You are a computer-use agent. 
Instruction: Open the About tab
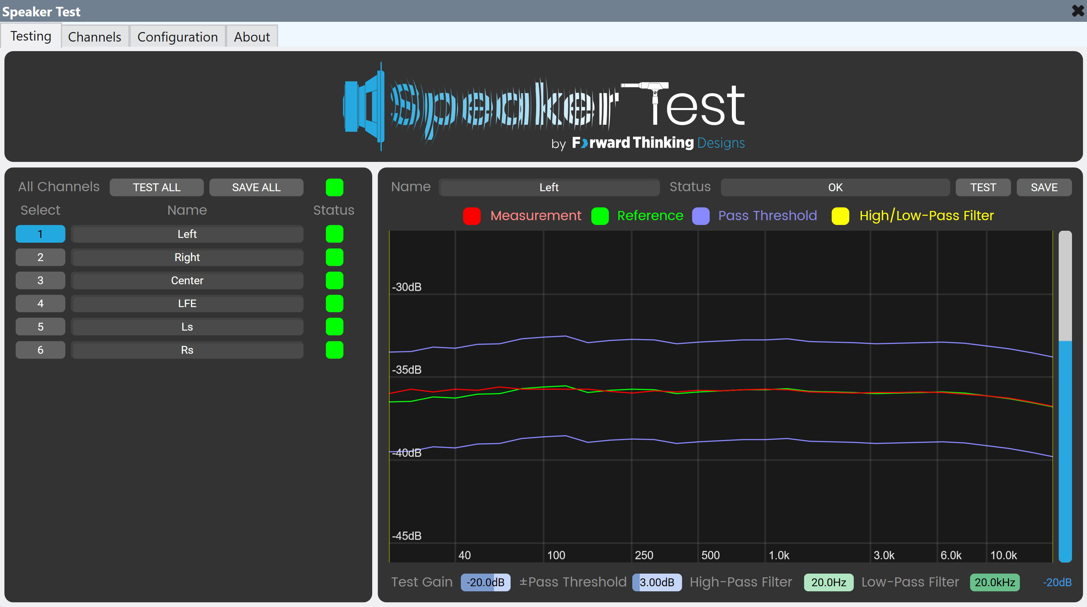[252, 37]
